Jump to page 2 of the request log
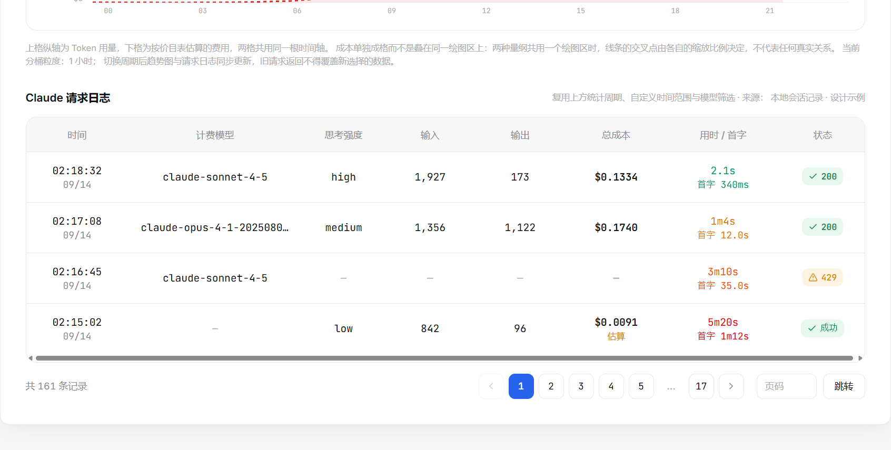The height and width of the screenshot is (450, 891). pos(551,386)
